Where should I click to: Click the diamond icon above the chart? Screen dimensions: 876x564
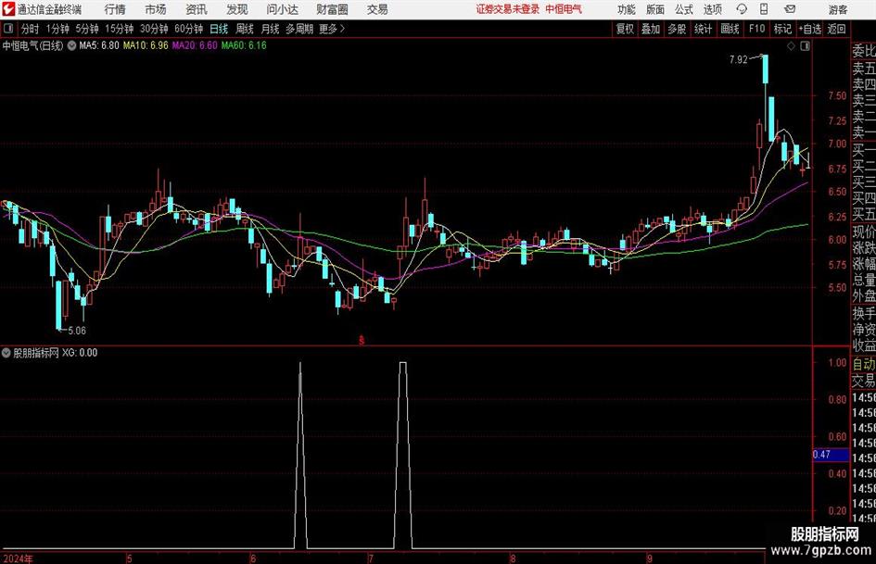[791, 46]
